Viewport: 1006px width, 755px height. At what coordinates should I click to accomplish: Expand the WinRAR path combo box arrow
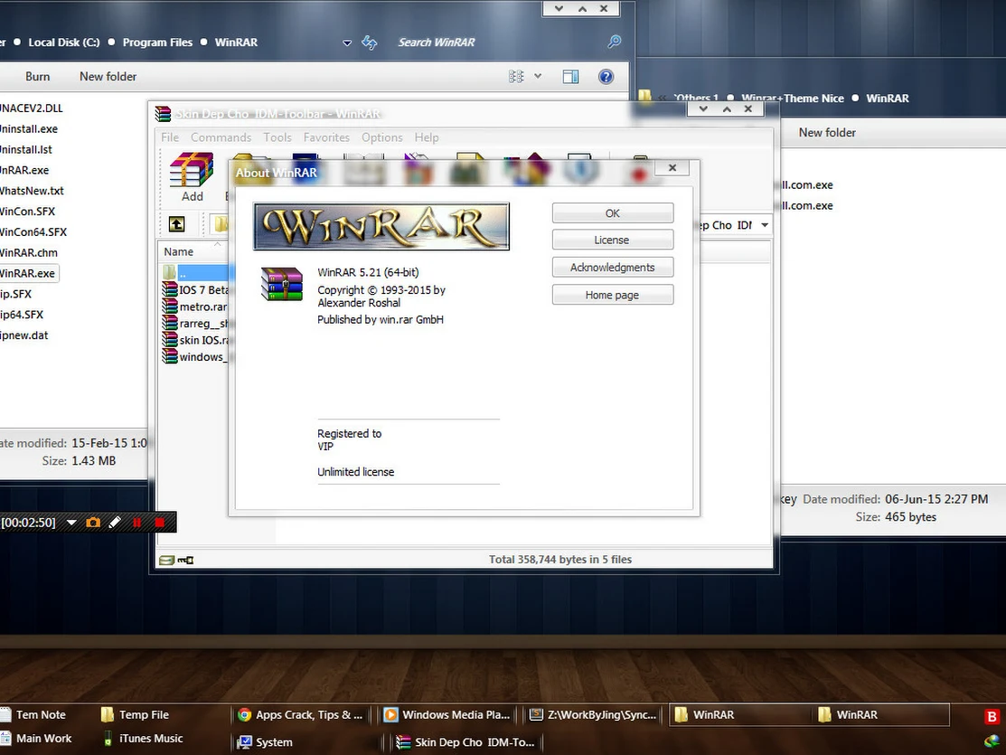(764, 225)
